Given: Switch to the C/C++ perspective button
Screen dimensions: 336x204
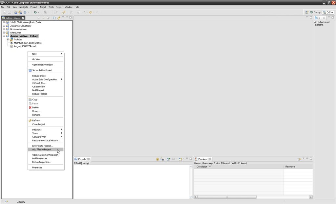Looking at the screenshot, I should click(x=328, y=12).
